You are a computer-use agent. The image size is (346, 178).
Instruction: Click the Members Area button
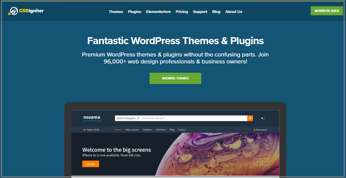327,11
